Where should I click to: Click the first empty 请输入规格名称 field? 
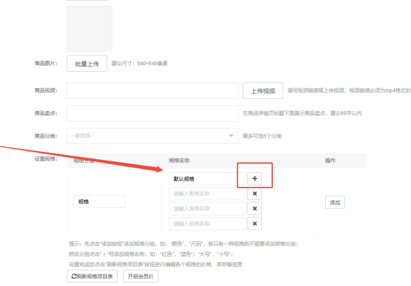(x=207, y=194)
